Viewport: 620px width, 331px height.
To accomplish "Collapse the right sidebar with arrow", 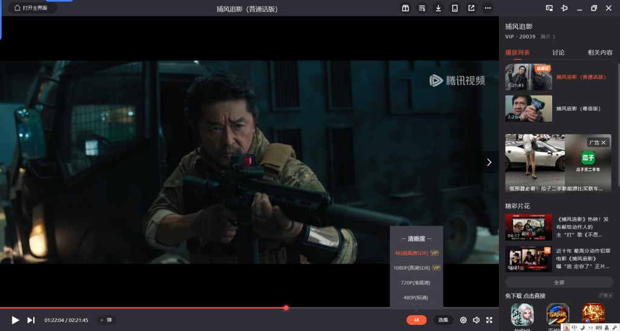I will tap(489, 162).
